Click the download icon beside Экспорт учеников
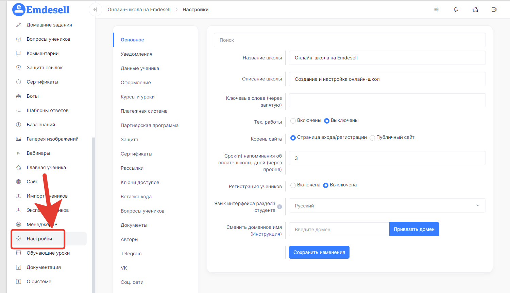 click(x=19, y=210)
